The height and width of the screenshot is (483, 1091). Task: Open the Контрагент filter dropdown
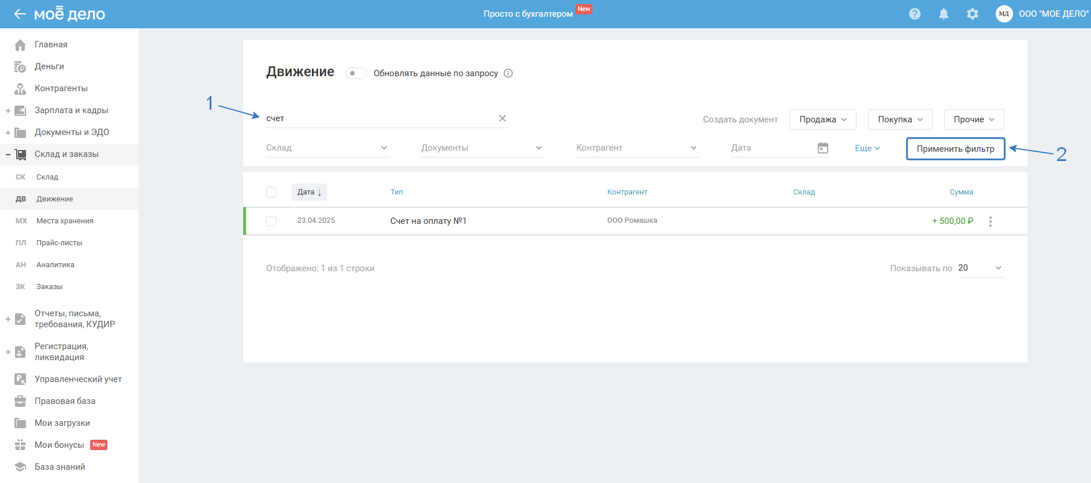[637, 148]
